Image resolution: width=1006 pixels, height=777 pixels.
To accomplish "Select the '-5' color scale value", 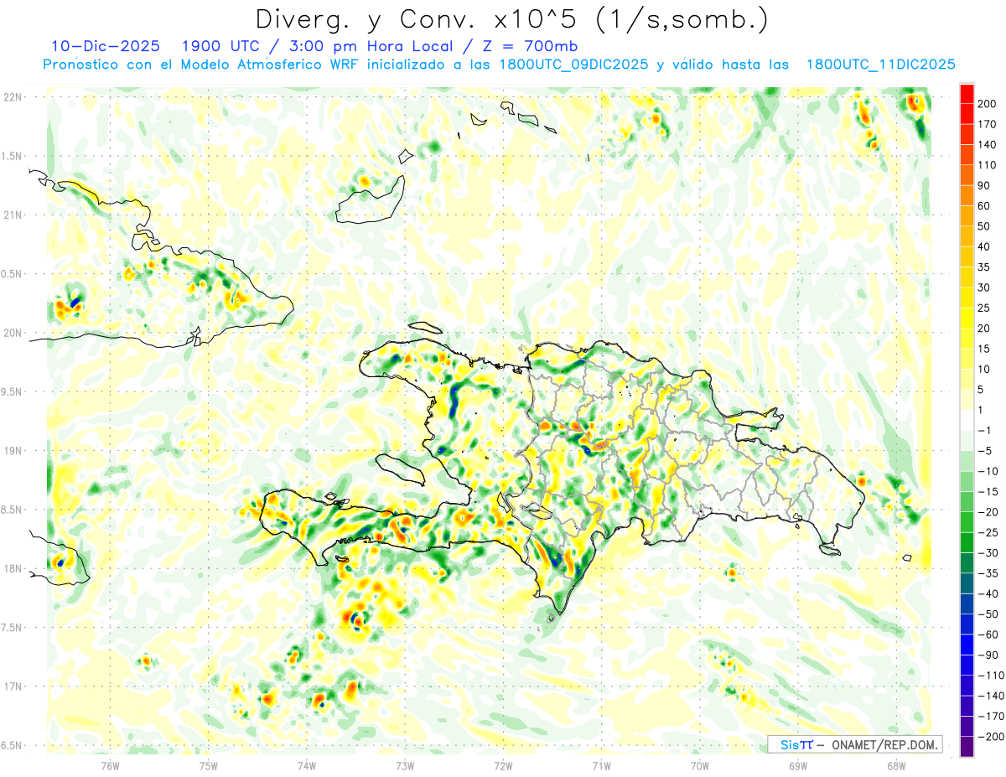I will click(x=985, y=451).
